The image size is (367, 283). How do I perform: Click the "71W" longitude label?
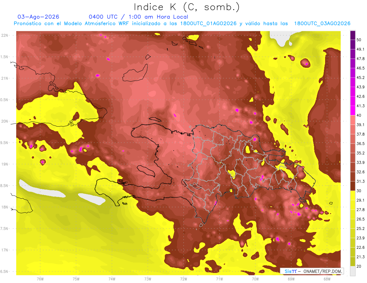point(219,279)
